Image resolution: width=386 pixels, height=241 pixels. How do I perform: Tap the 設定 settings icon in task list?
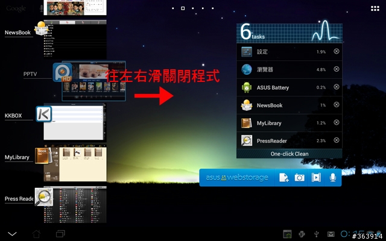(247, 52)
